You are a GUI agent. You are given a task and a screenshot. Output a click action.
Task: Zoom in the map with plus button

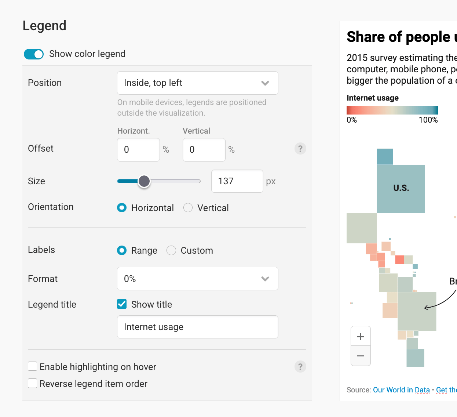coord(361,336)
